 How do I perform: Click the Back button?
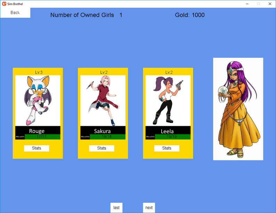coord(15,13)
